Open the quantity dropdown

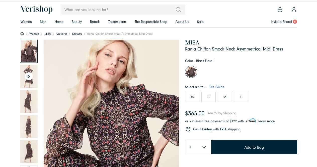click(197, 147)
